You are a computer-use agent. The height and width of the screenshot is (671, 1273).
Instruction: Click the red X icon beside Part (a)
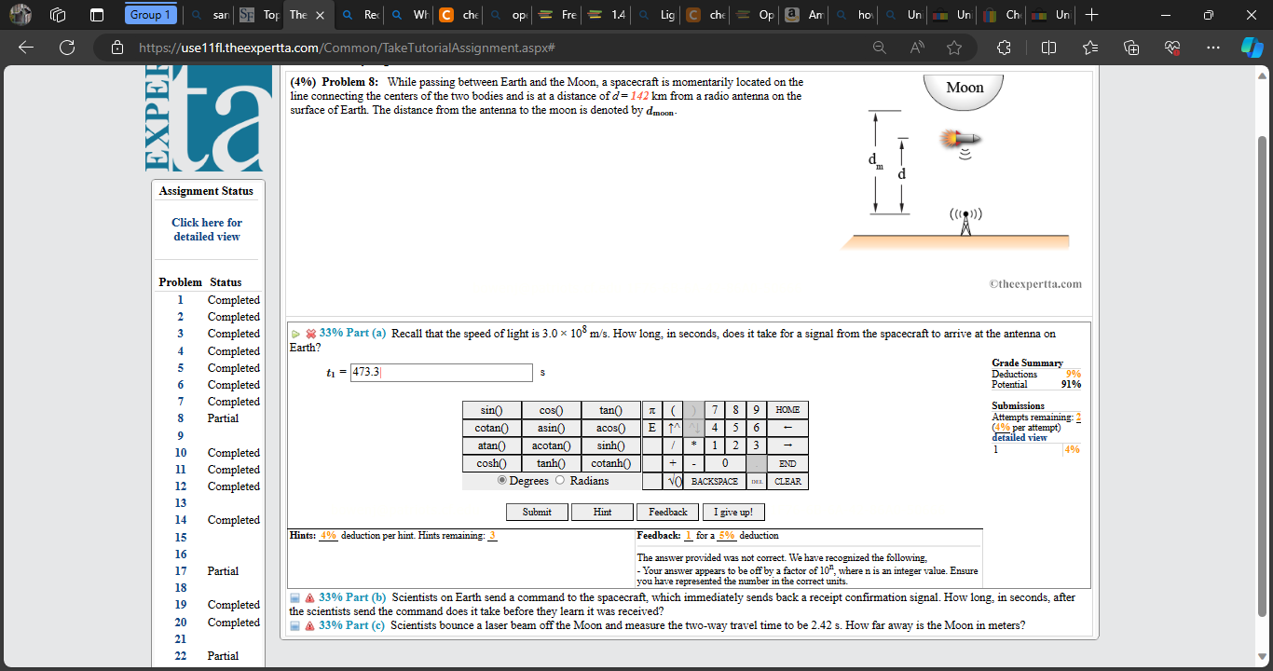tap(311, 334)
